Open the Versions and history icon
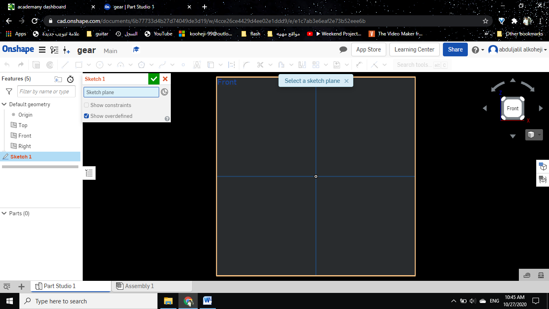Viewport: 549px width, 309px height. coord(54,50)
